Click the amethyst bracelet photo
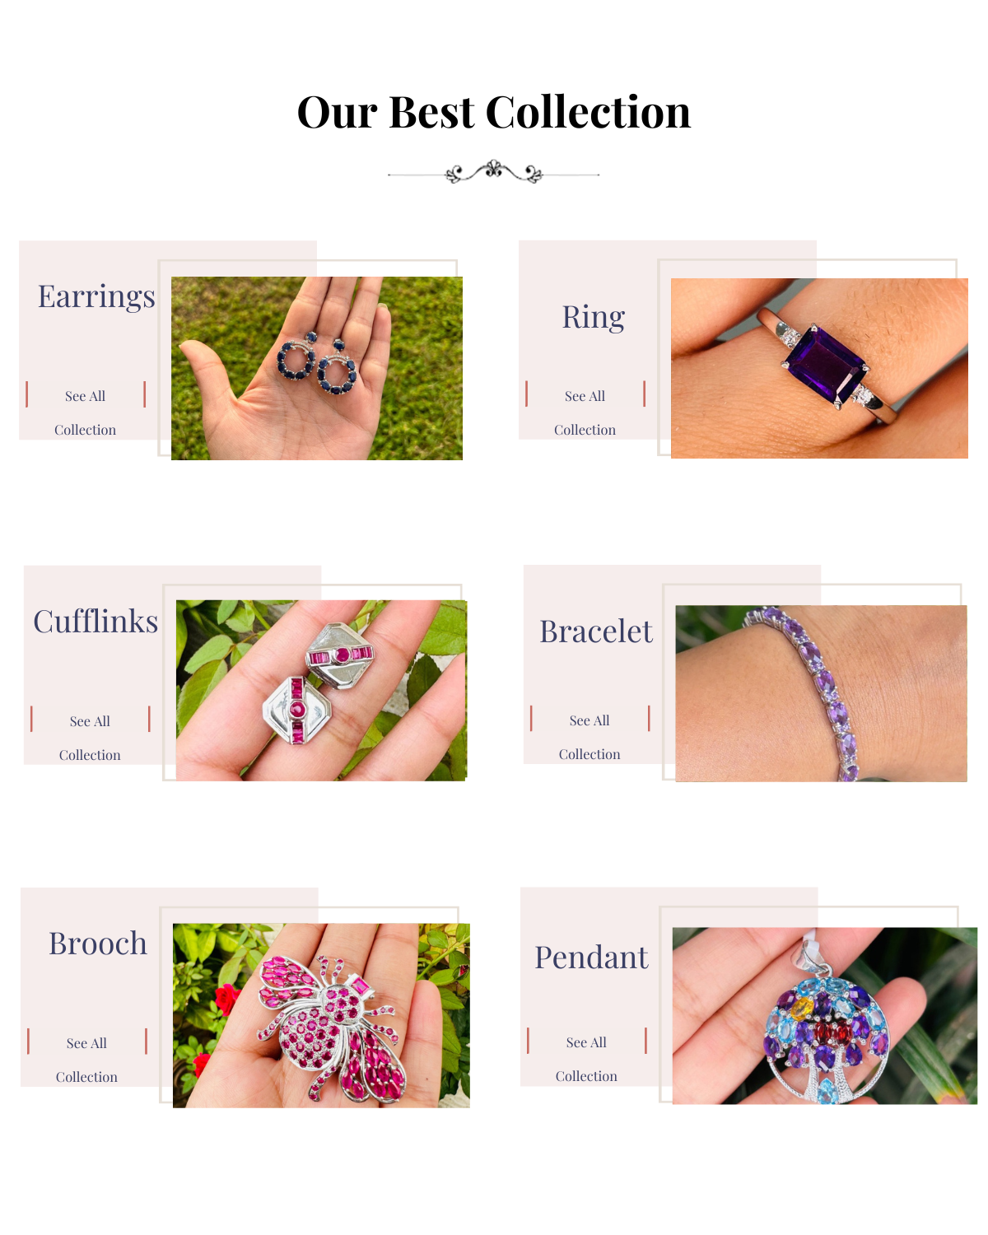The height and width of the screenshot is (1235, 988). pos(822,693)
